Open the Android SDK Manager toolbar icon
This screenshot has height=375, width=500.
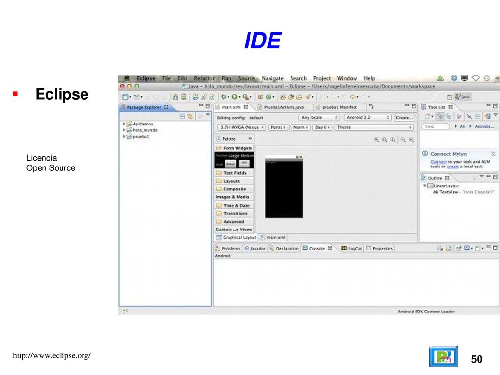[x=175, y=97]
